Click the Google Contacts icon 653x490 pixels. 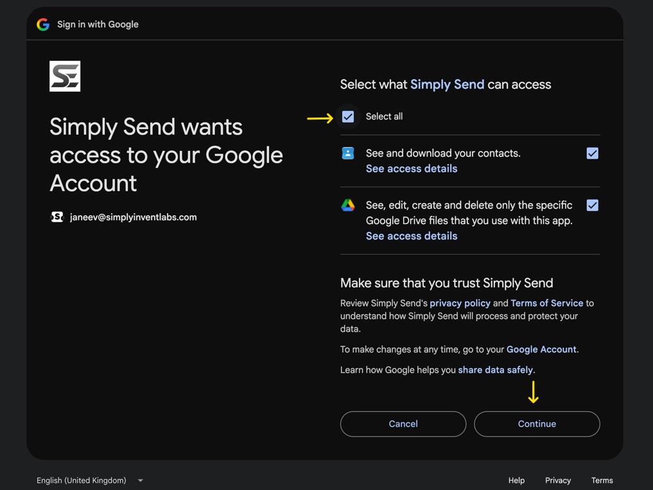pos(348,153)
